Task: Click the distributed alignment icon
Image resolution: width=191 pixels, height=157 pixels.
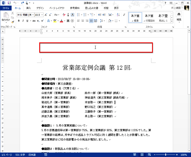Action: point(95,21)
